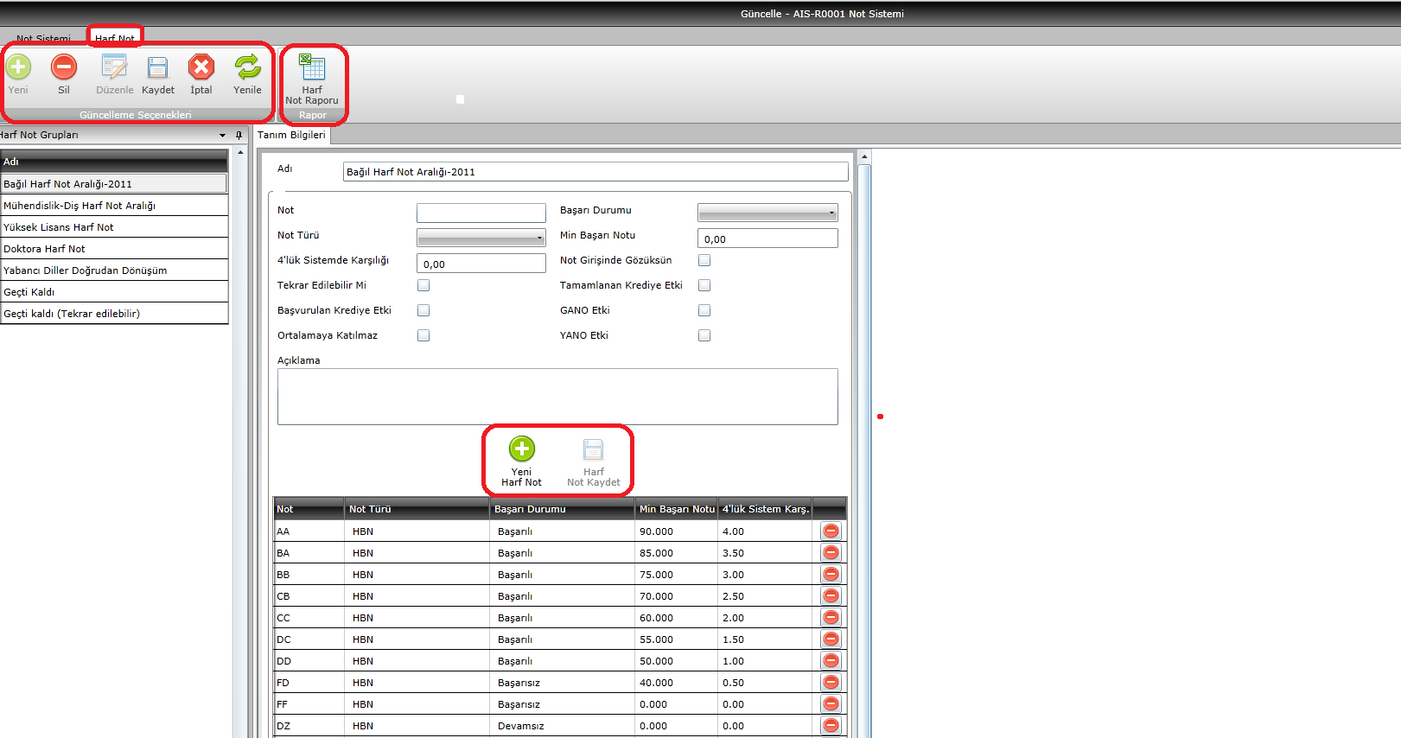This screenshot has height=738, width=1401.
Task: Delete the FD grade row
Action: [831, 683]
